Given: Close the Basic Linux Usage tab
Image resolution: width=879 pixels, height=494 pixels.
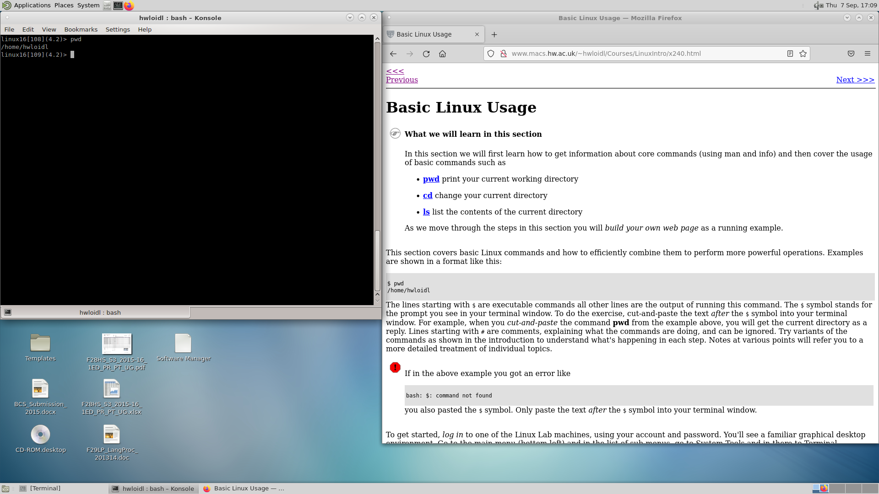Looking at the screenshot, I should [477, 34].
